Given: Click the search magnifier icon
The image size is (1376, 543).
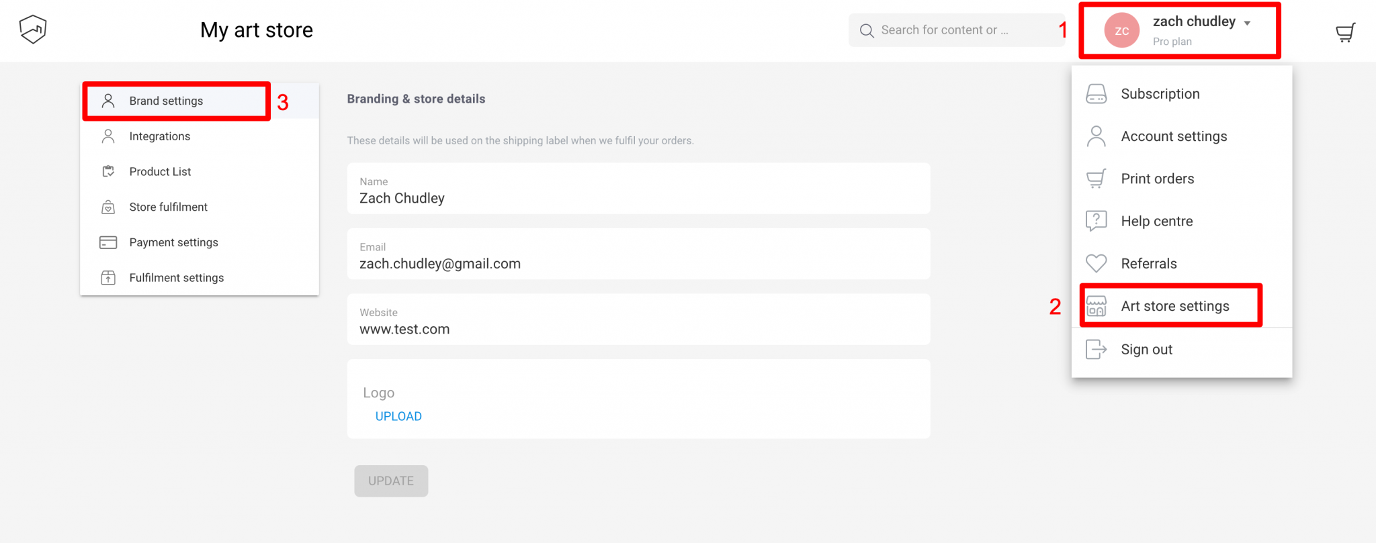Looking at the screenshot, I should point(867,31).
